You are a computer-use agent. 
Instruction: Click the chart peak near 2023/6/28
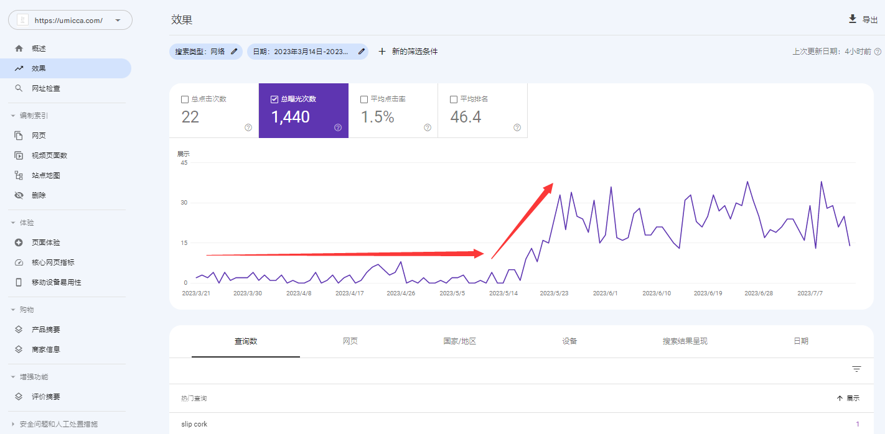point(747,182)
